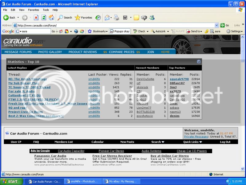Stop page loading with the red X icon

pyautogui.click(x=36, y=18)
